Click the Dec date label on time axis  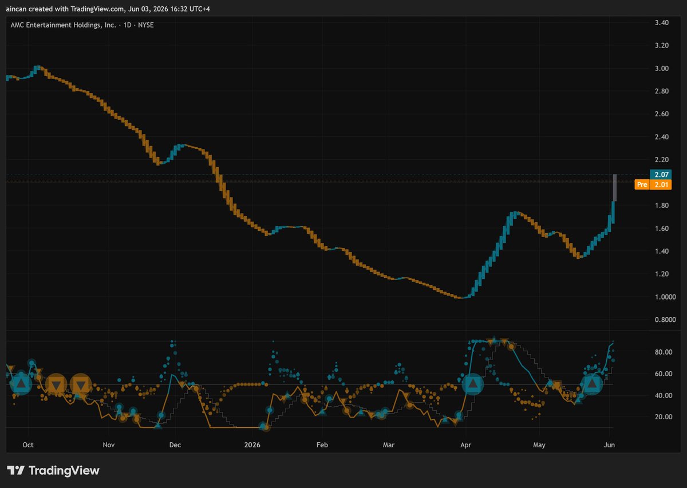pos(175,444)
